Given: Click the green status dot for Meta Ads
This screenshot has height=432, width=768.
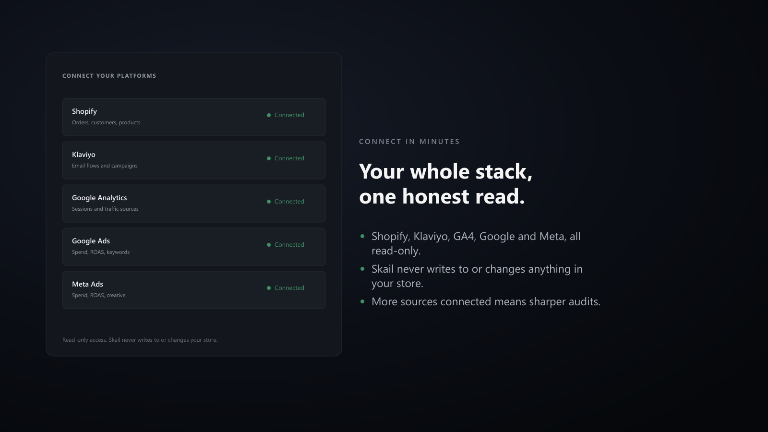Looking at the screenshot, I should [x=269, y=288].
